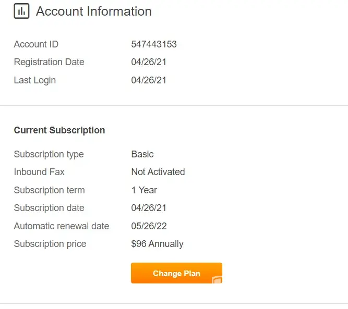Select the Account ID number 547443153

click(154, 44)
